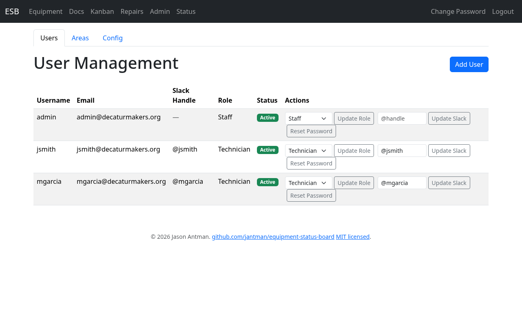This screenshot has width=522, height=326.
Task: Switch to the Config tab
Action: [113, 38]
